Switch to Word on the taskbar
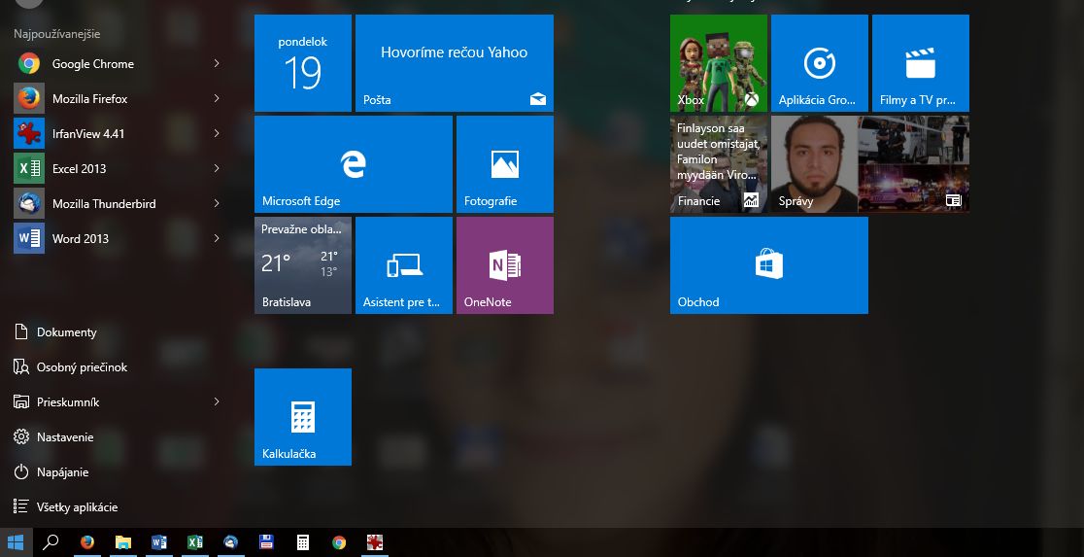The image size is (1084, 557). tap(159, 542)
